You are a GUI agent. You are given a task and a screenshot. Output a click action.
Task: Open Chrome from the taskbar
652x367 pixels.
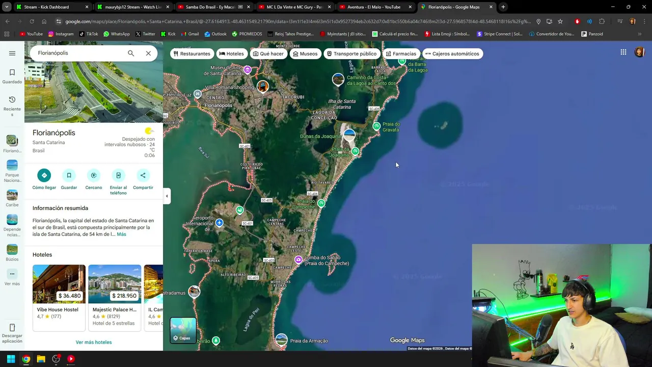point(26,359)
